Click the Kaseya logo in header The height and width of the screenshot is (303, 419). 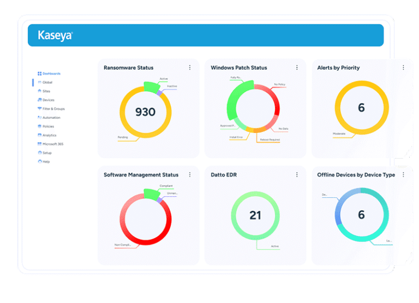[x=55, y=35]
